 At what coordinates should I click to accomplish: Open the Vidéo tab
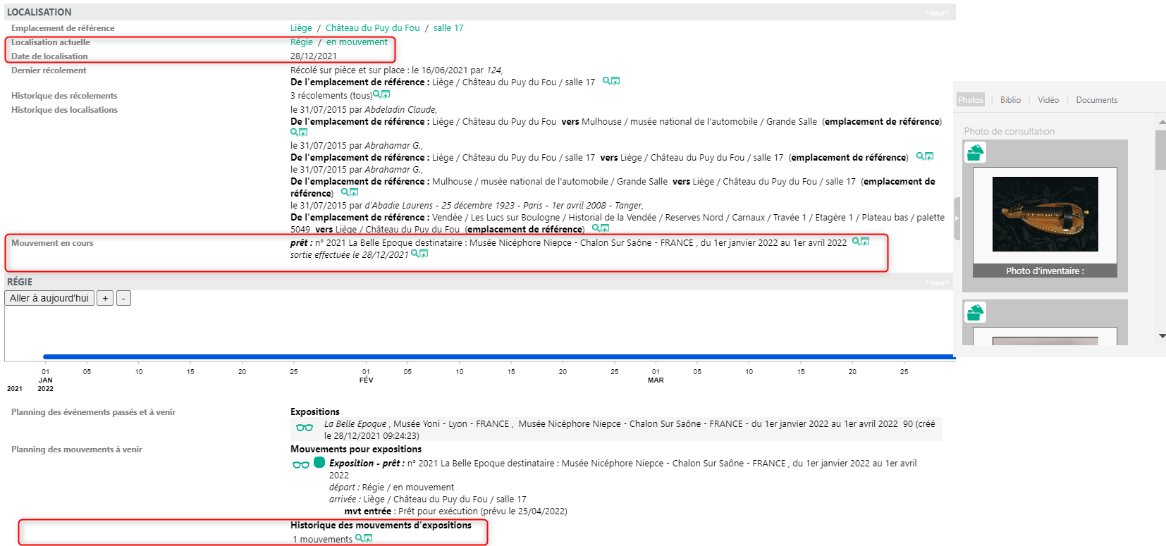click(x=1048, y=100)
